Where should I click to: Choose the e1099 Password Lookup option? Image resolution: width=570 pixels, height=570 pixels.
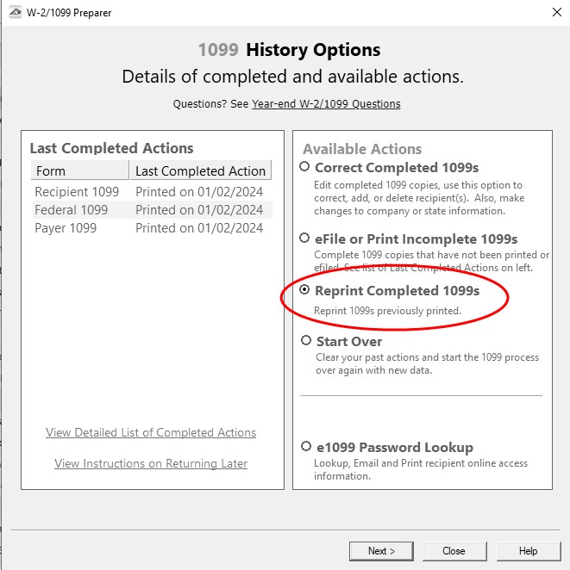(x=305, y=447)
